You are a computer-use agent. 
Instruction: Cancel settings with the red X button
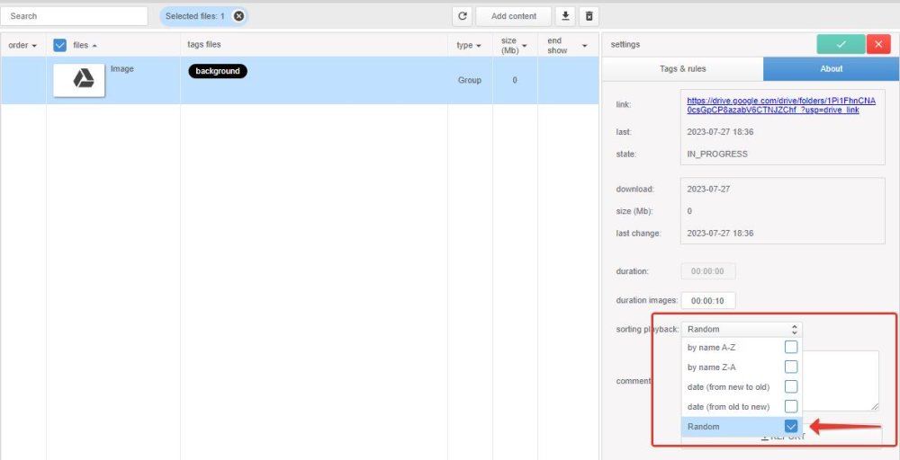878,44
